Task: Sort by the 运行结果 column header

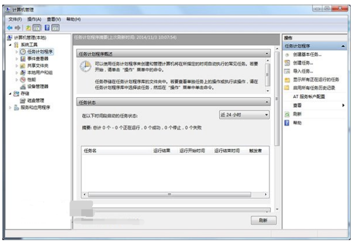Action: point(162,151)
